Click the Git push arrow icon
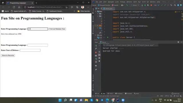This screenshot has width=183, height=103. [165, 5]
